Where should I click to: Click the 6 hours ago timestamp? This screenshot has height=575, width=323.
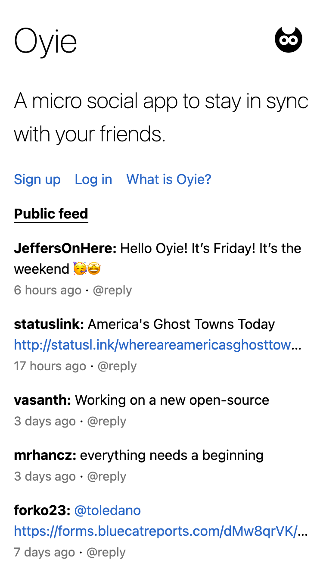pyautogui.click(x=48, y=290)
